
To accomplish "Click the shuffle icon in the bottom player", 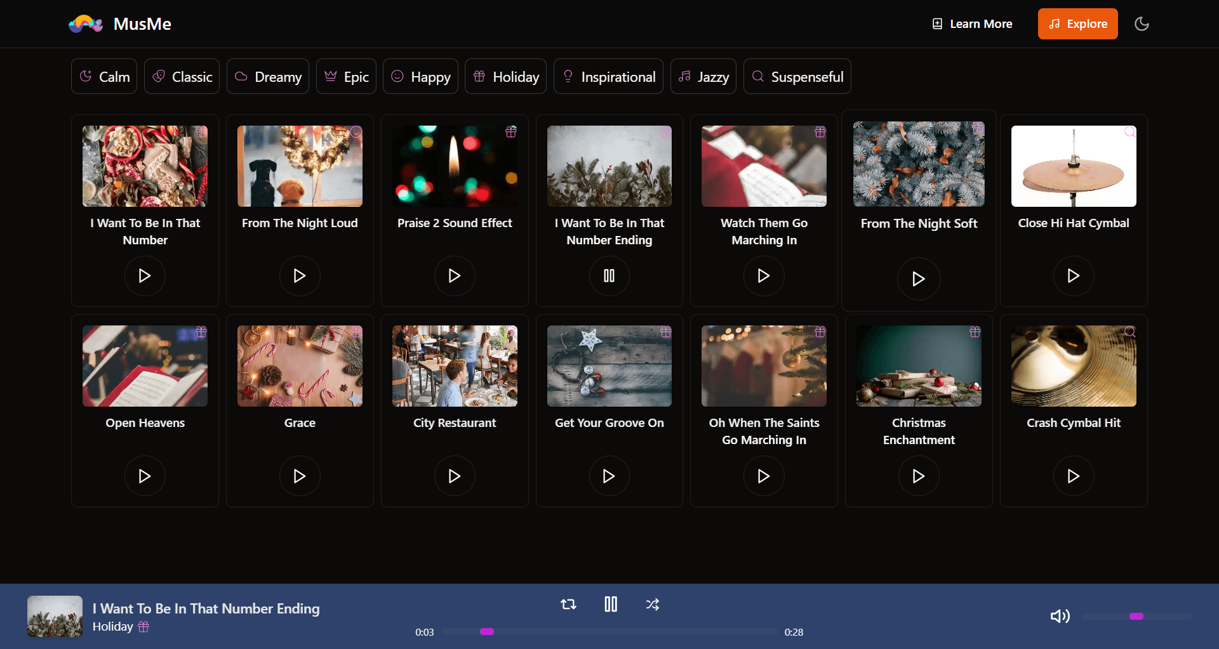I will coord(652,605).
